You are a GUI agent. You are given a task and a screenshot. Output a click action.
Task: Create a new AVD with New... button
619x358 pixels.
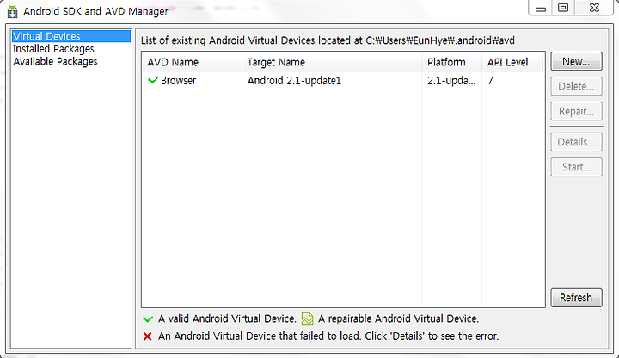coord(576,62)
